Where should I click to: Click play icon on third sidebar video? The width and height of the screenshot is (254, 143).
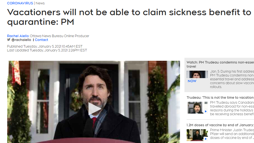pos(206,139)
